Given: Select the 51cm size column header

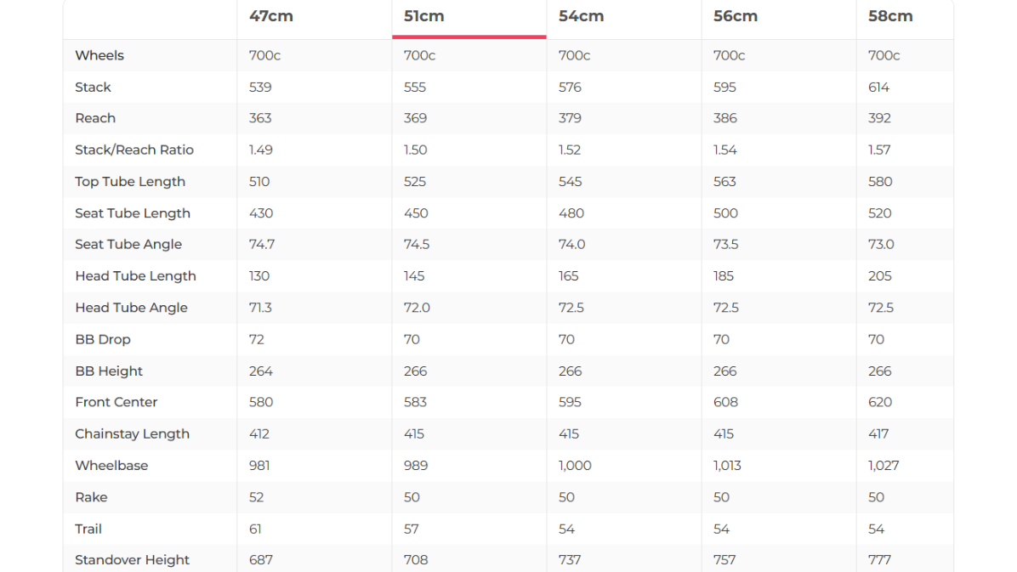Looking at the screenshot, I should [424, 16].
